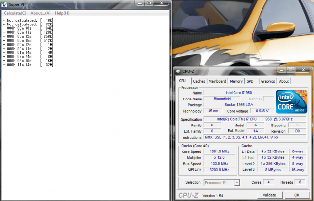
Task: Open the Processor #1 selection dropdown
Action: click(x=222, y=183)
